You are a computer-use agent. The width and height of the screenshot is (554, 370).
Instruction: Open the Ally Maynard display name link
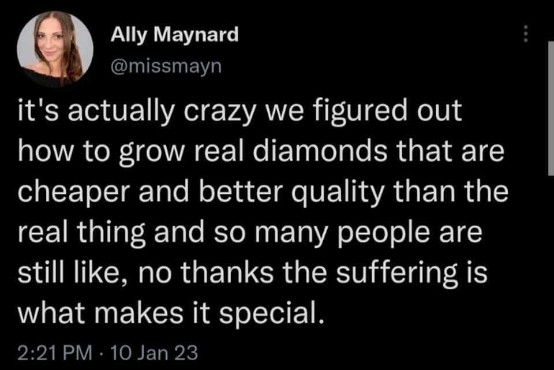(174, 35)
